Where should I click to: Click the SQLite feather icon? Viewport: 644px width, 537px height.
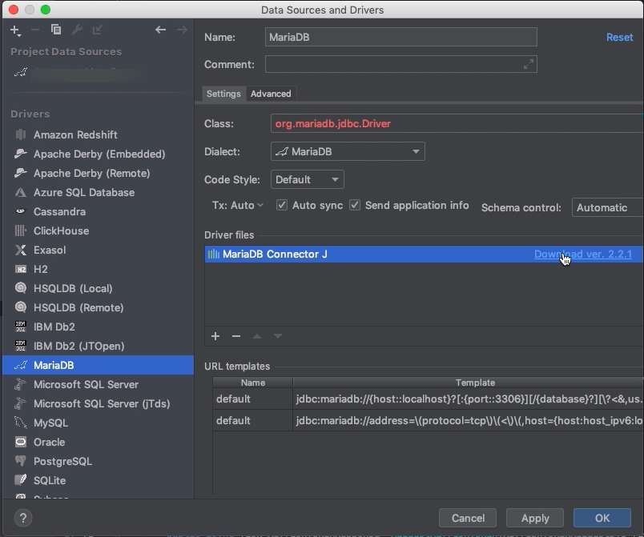click(x=21, y=480)
